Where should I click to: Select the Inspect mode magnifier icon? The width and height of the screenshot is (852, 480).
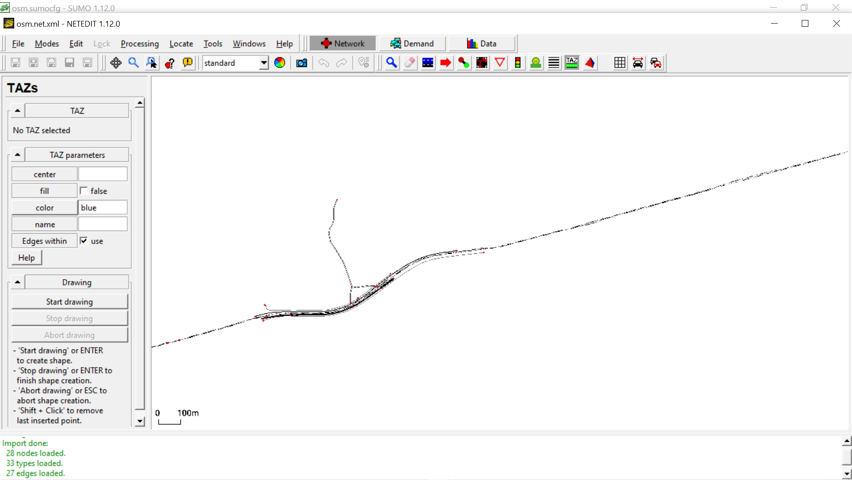click(391, 63)
